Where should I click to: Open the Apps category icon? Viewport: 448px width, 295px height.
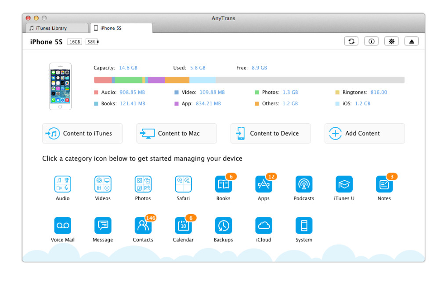pyautogui.click(x=264, y=184)
